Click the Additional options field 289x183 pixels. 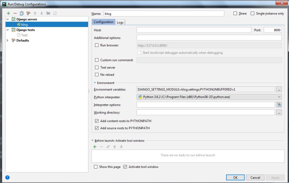[x=209, y=38]
